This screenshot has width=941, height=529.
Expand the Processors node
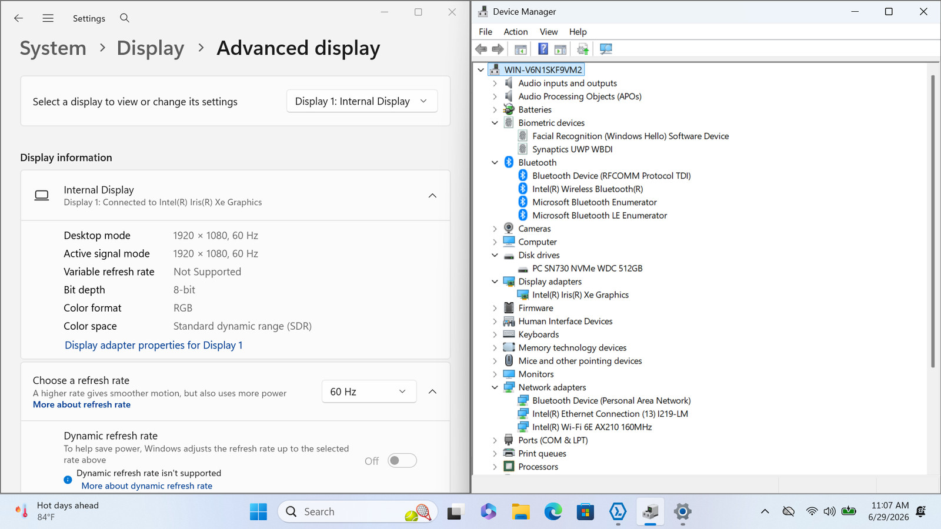(495, 467)
